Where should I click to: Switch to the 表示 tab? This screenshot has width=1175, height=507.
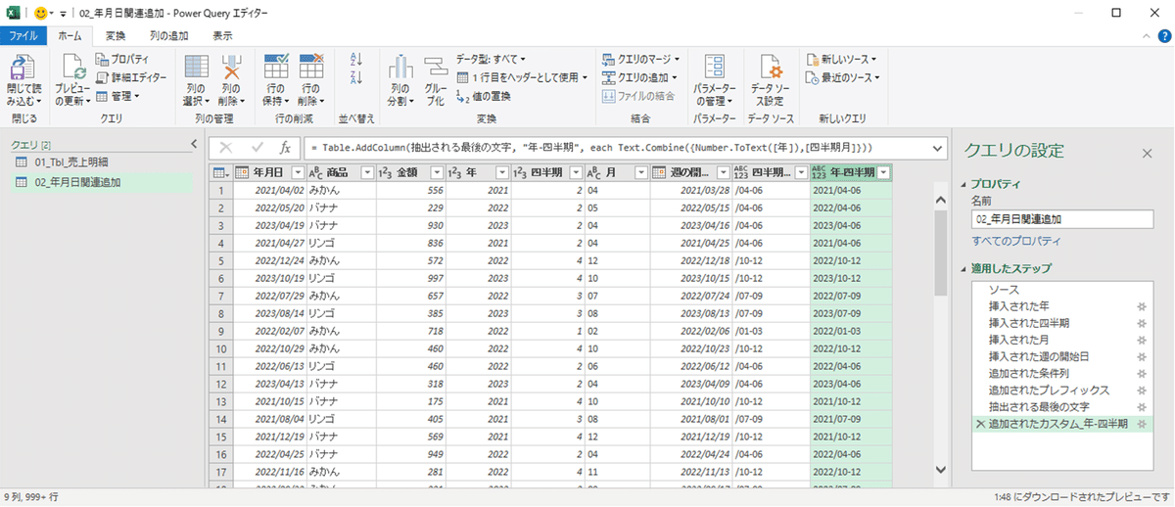click(222, 35)
